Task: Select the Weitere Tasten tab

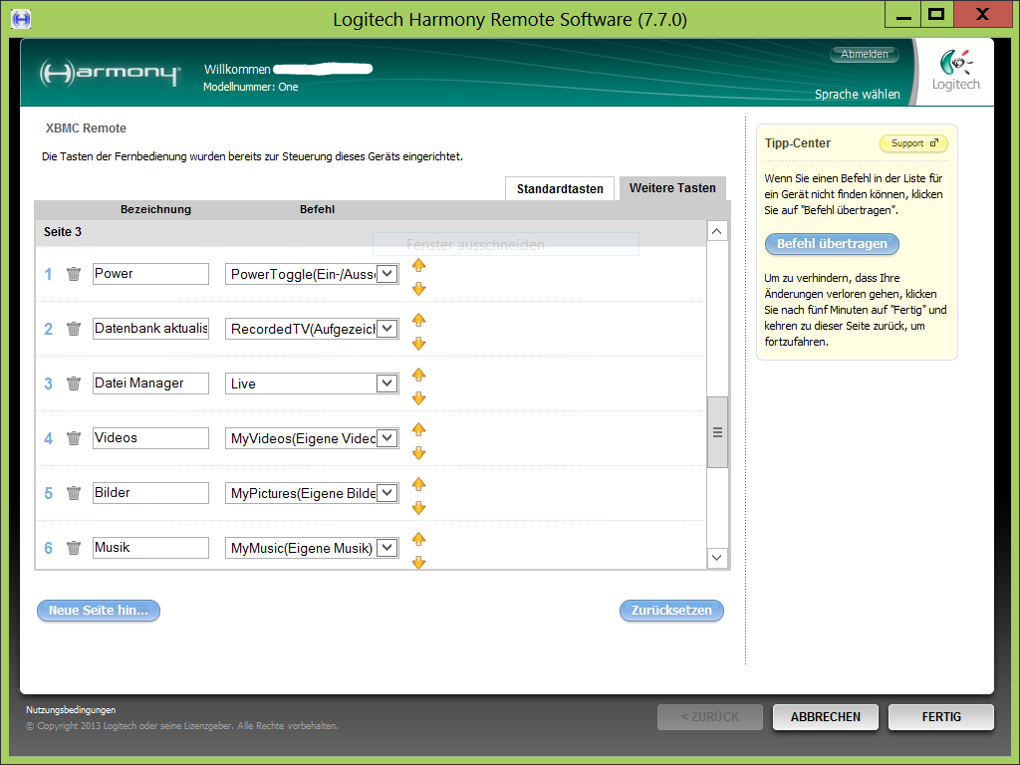Action: (x=672, y=188)
